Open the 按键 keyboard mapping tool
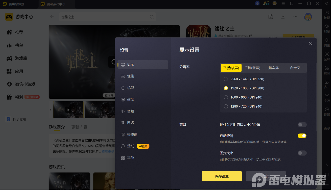This screenshot has height=190, width=331. (x=327, y=14)
